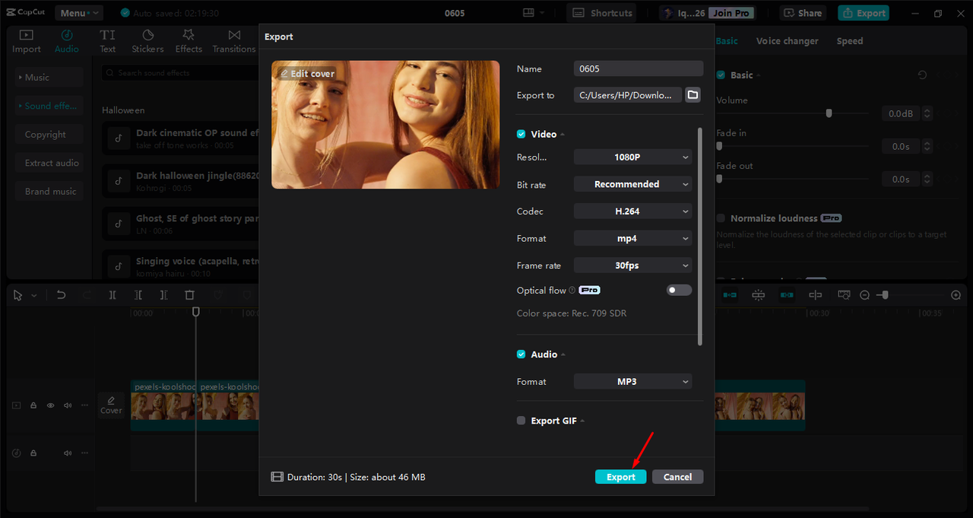Switch to the Voice changer tab
Viewport: 973px width, 518px height.
787,41
